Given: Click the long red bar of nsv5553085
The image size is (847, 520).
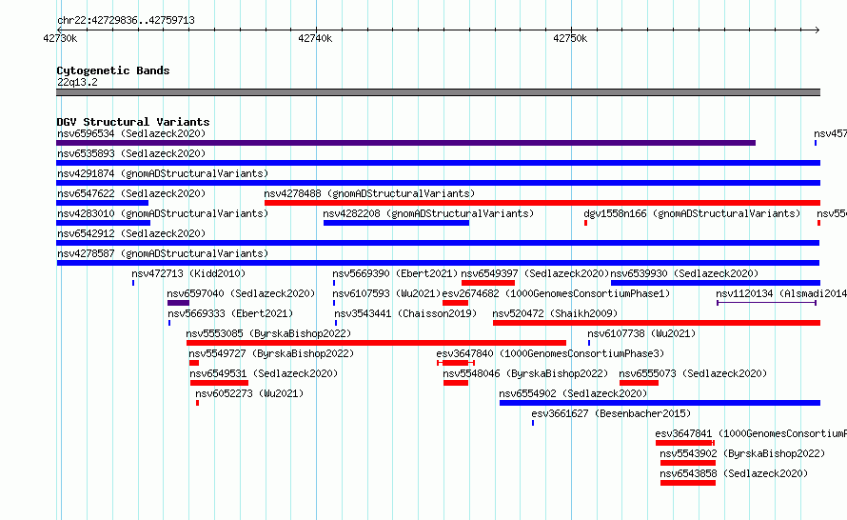Looking at the screenshot, I should pyautogui.click(x=376, y=343).
